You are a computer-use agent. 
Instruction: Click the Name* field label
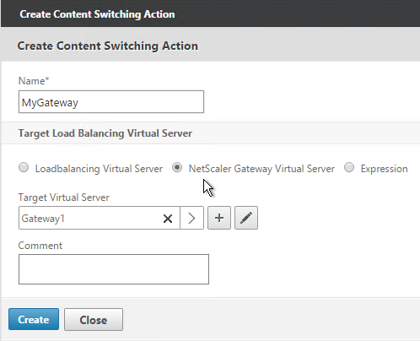[x=34, y=81]
